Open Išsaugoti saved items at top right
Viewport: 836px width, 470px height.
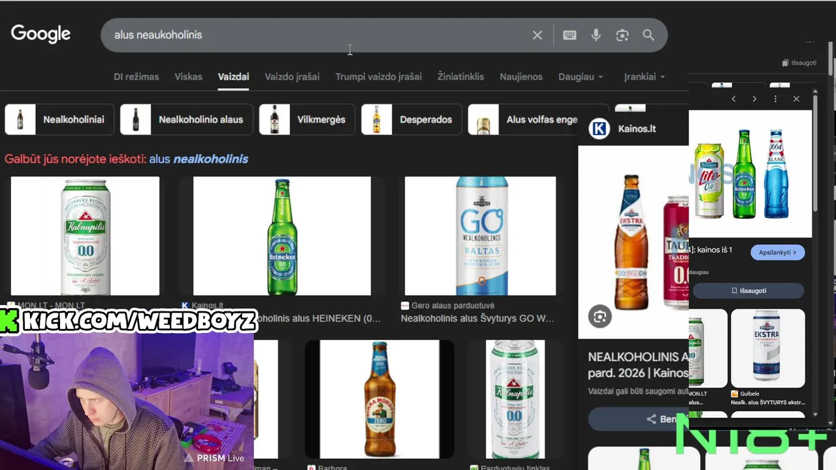pos(799,63)
